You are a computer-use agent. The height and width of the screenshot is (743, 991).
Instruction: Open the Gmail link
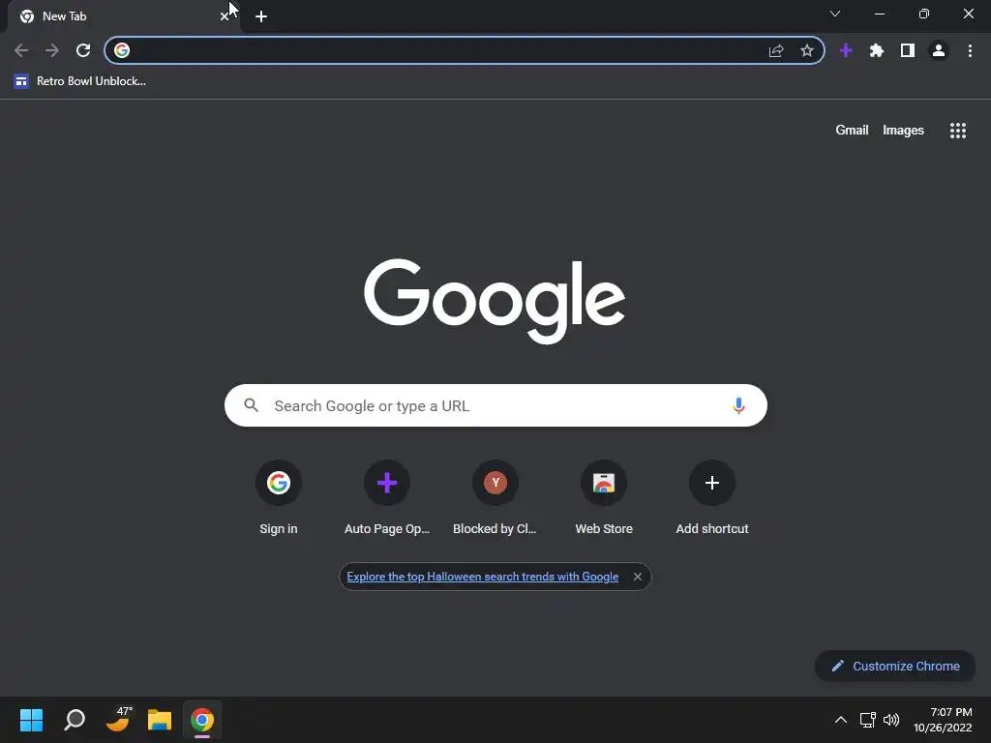click(x=852, y=131)
